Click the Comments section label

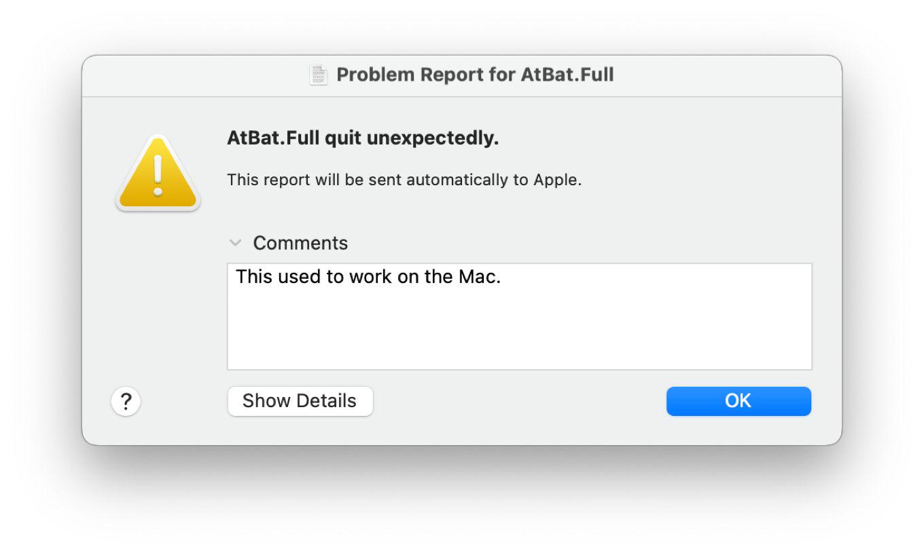(300, 243)
